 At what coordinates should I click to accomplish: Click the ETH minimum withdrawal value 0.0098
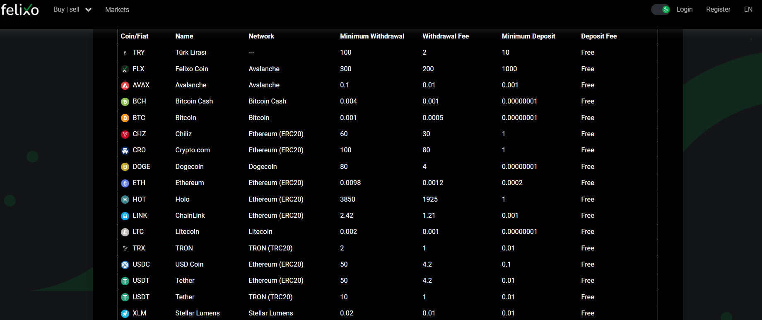[x=350, y=183]
